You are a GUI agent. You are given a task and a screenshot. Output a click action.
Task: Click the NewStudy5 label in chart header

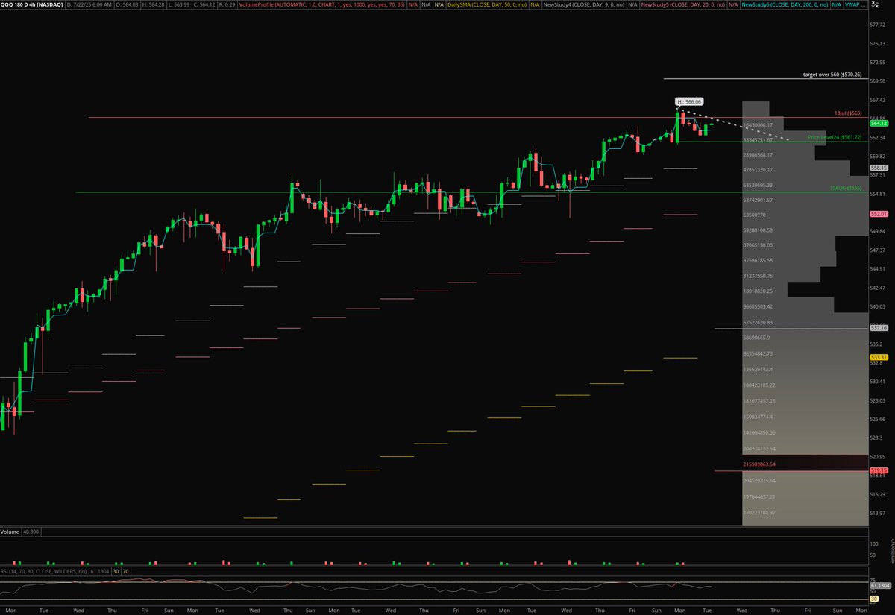pos(683,4)
